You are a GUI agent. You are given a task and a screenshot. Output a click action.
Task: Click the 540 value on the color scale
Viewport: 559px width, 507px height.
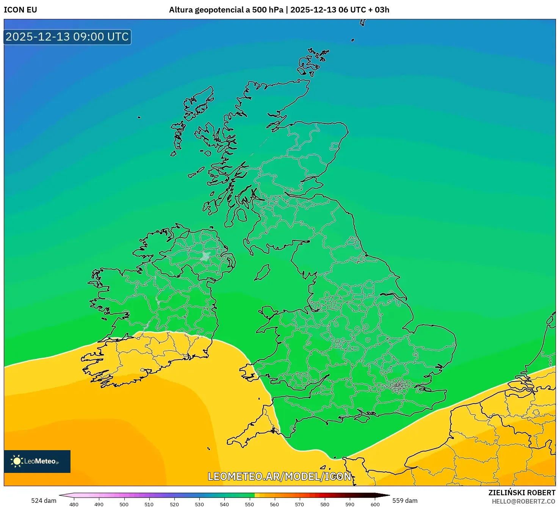[x=225, y=505]
